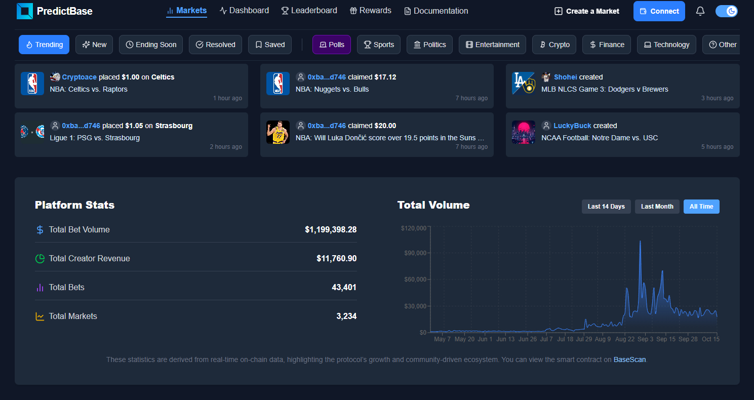754x400 pixels.
Task: Toggle dark mode switch
Action: tap(726, 11)
